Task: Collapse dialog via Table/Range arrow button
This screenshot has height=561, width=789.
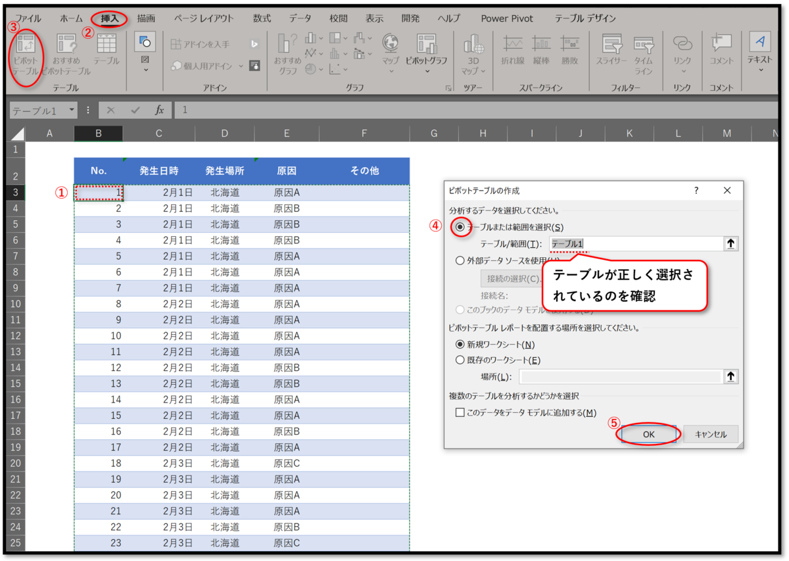Action: coord(730,244)
